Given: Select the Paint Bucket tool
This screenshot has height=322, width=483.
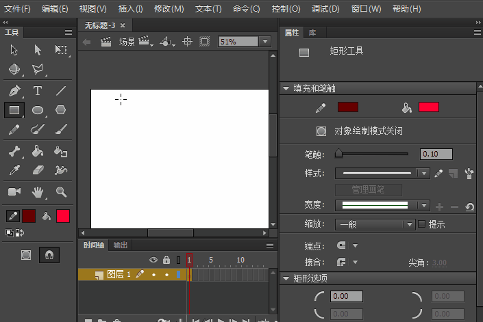Looking at the screenshot, I should (38, 152).
